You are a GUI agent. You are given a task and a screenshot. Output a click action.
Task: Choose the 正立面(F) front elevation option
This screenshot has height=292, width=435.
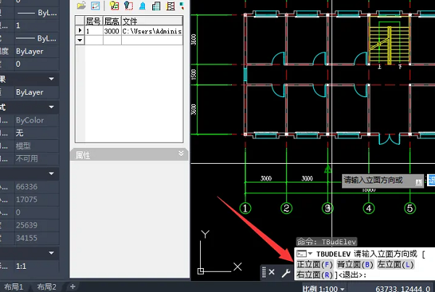pos(315,264)
